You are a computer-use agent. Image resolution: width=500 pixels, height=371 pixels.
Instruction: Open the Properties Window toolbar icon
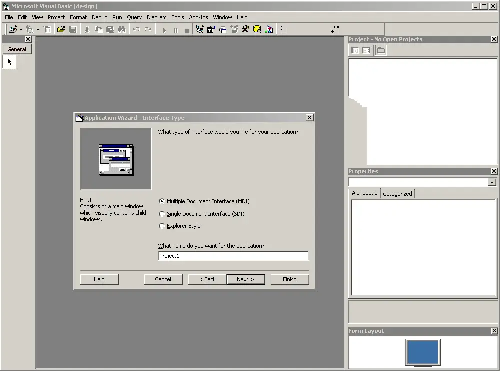coord(211,30)
